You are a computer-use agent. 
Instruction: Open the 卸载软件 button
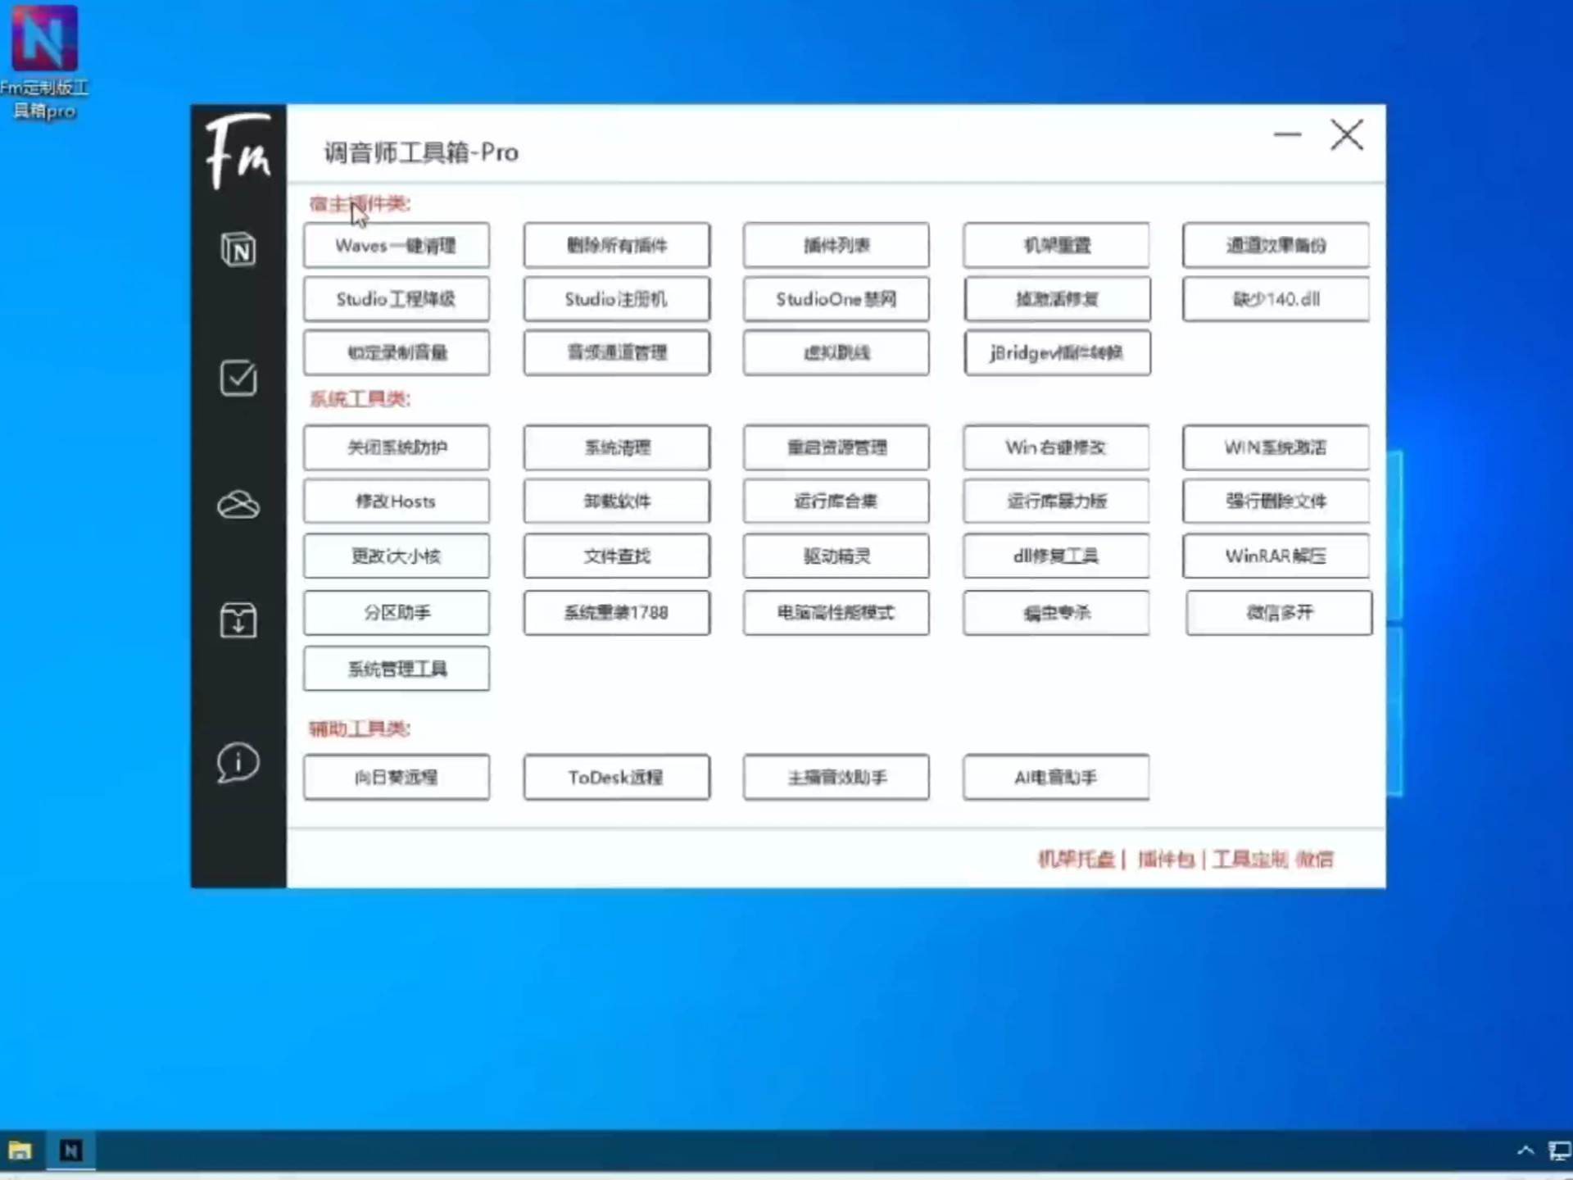coord(617,501)
